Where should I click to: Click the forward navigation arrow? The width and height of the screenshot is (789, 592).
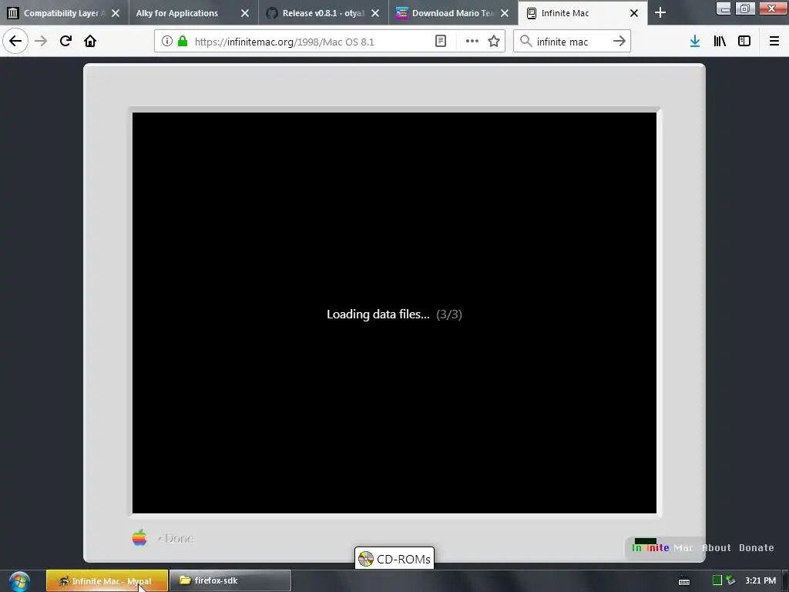click(41, 41)
